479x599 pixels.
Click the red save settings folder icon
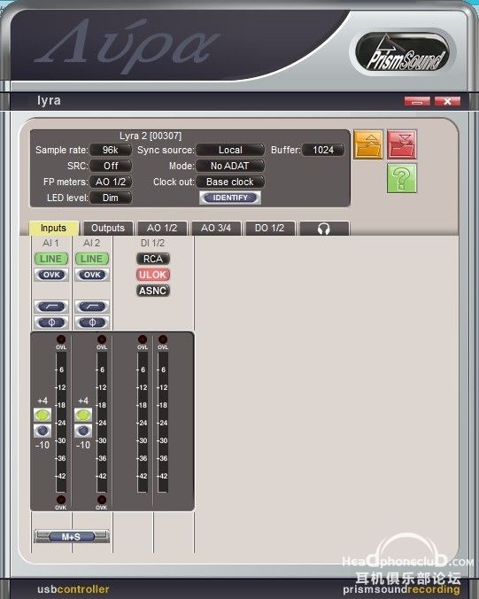402,144
